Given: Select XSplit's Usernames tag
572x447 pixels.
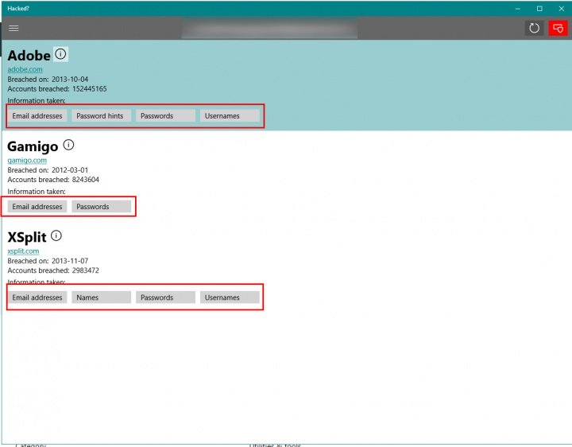Looking at the screenshot, I should pyautogui.click(x=230, y=297).
